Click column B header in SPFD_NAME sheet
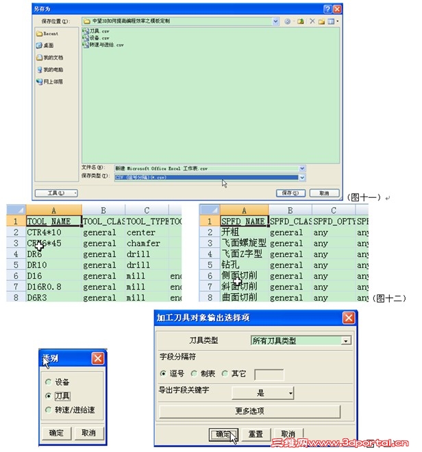This screenshot has width=422, height=452. [290, 210]
